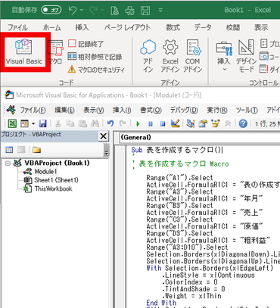Image resolution: width=280 pixels, height=308 pixels.
Task: Toggle 相対参照で記録 relative recording
Action: coord(95,57)
